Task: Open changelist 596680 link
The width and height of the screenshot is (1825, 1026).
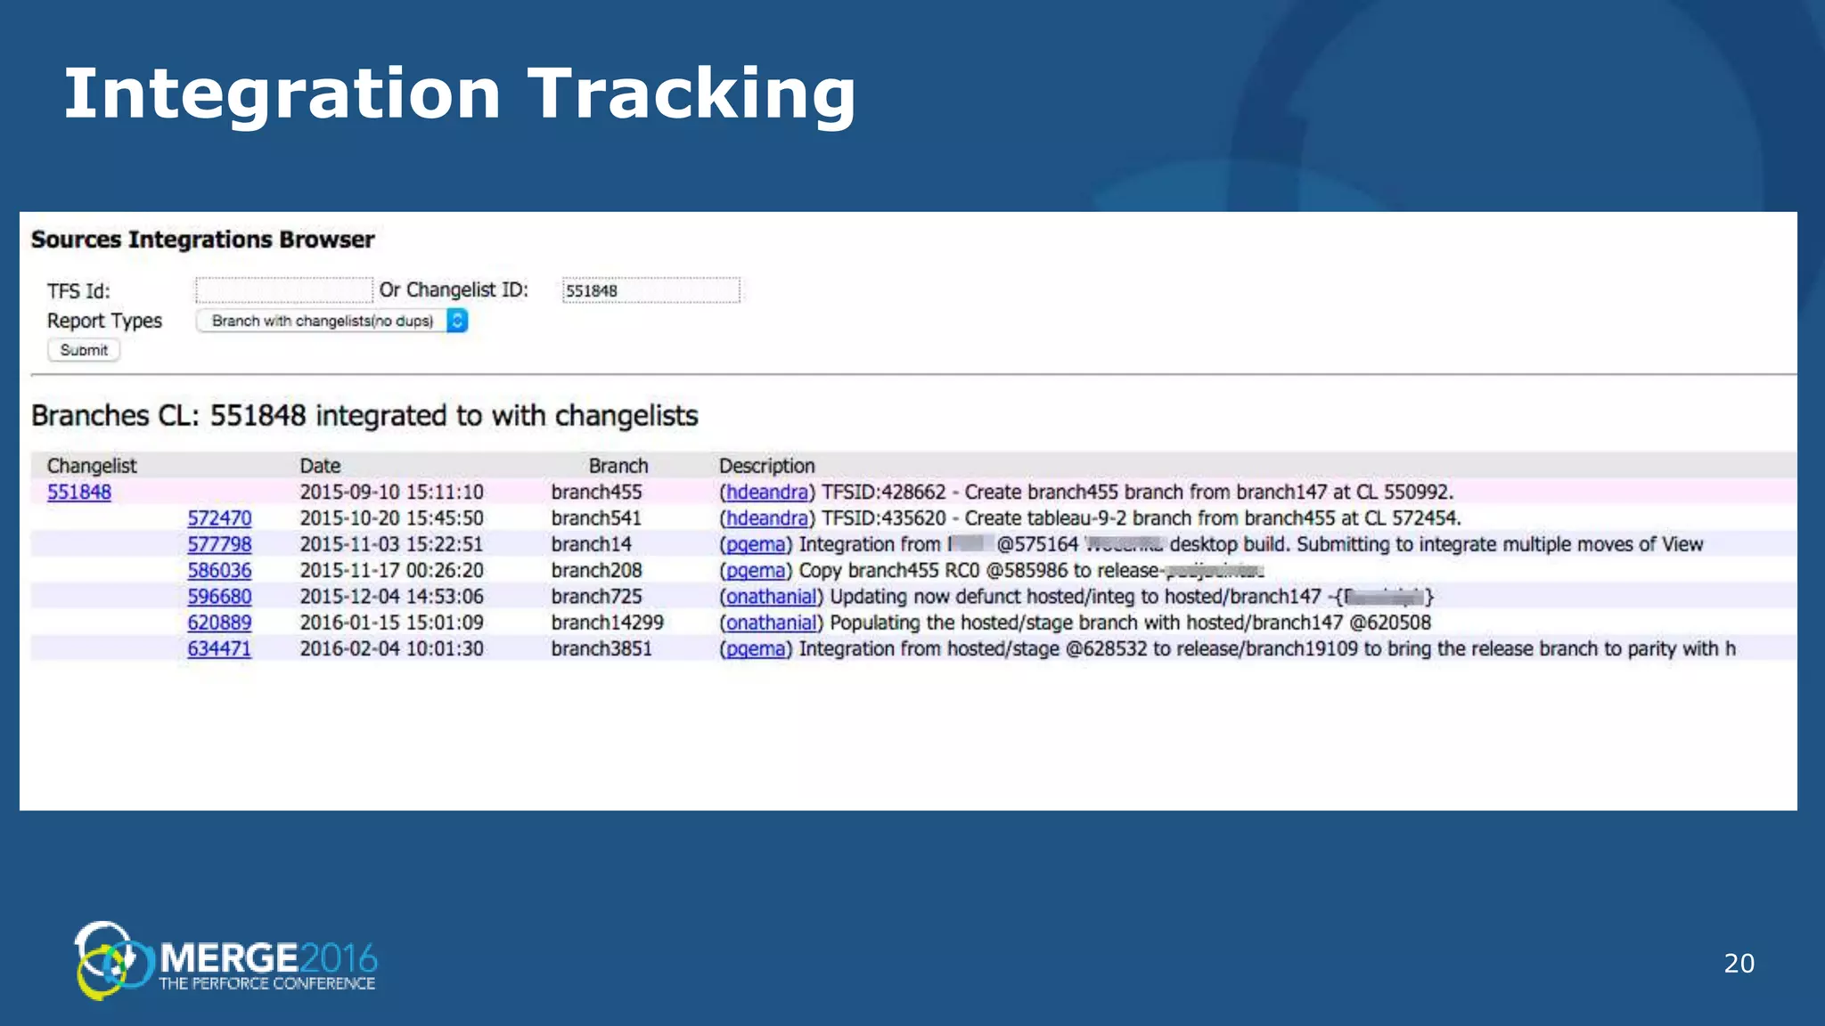Action: pos(219,596)
